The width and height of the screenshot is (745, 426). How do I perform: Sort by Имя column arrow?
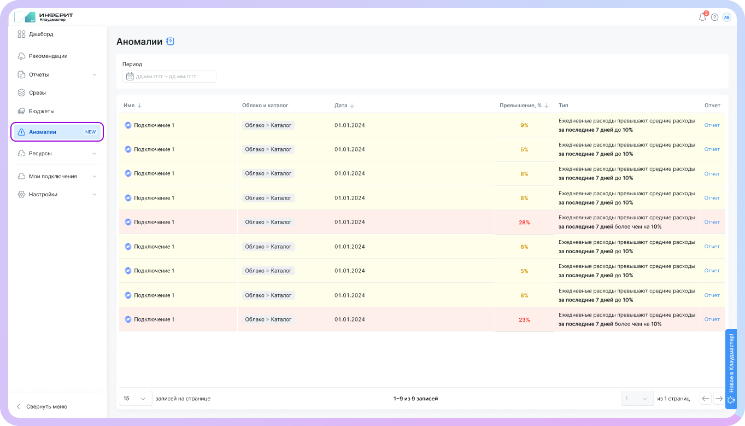click(139, 106)
